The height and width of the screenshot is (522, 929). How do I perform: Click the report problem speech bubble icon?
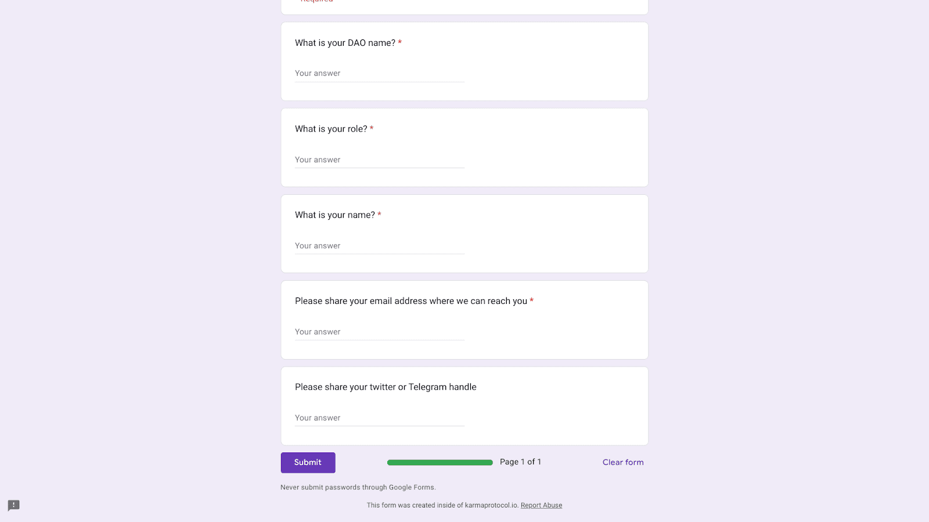(x=13, y=505)
